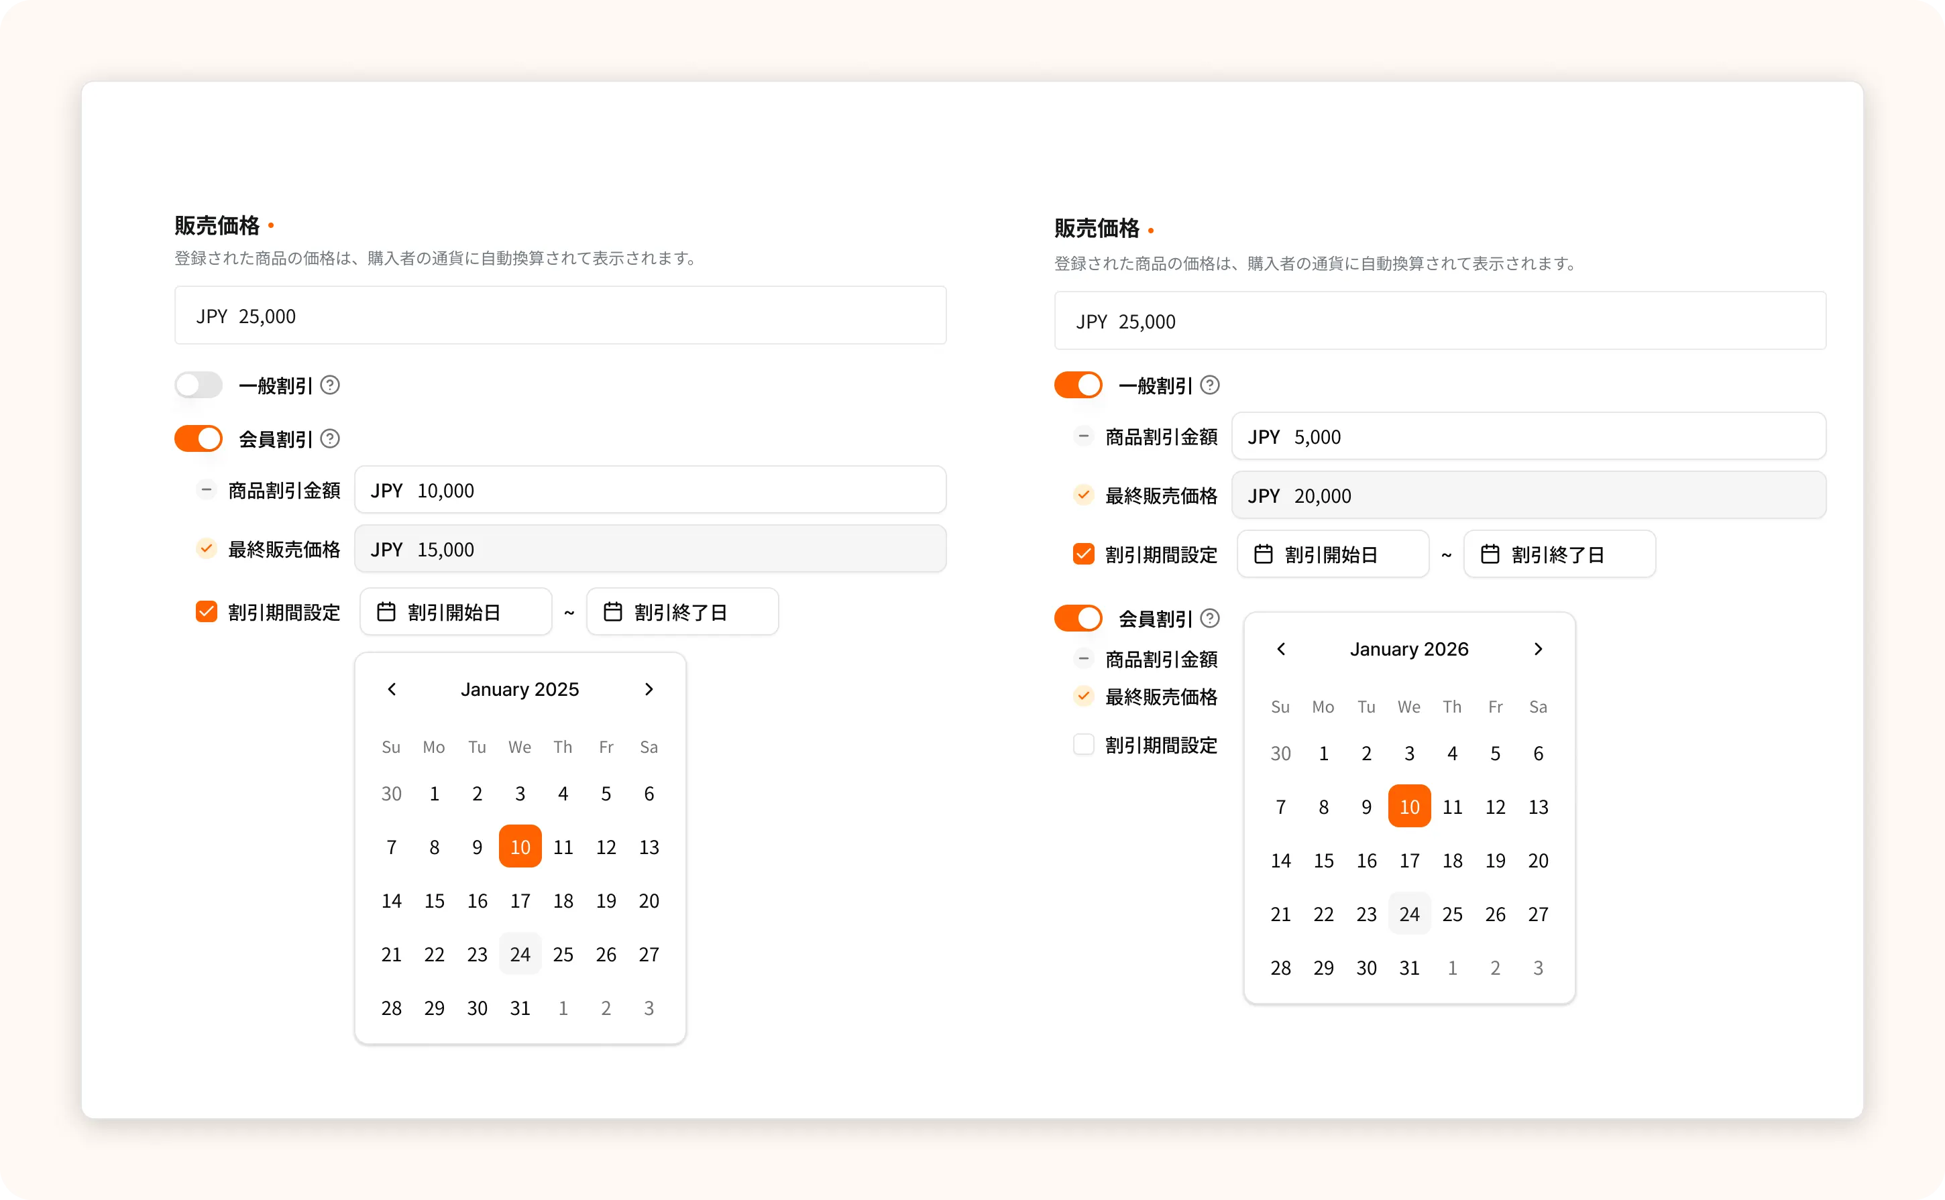Click the left JPY 10,000 discount field
Screen dimensions: 1945x1200
[649, 489]
